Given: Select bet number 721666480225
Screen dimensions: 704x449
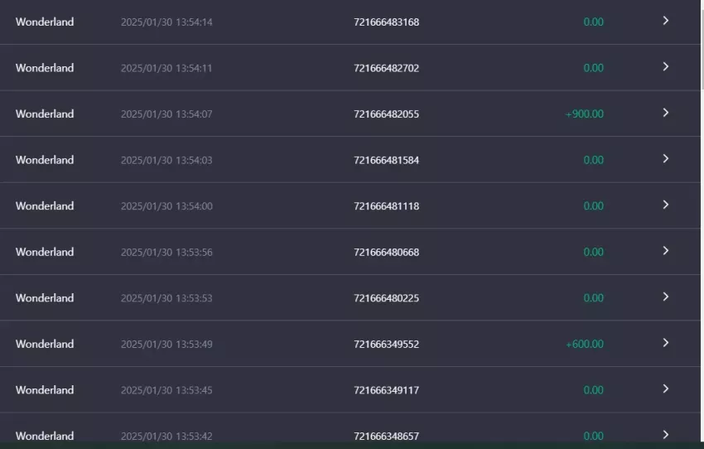Looking at the screenshot, I should pyautogui.click(x=386, y=298).
